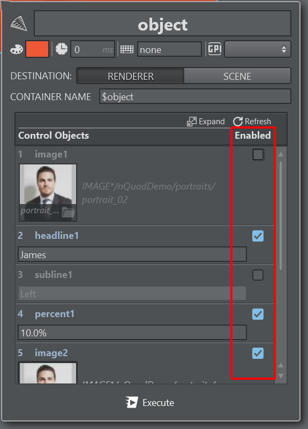308x429 pixels.
Task: Click the keyboard shortcut icon
Action: coord(127,49)
